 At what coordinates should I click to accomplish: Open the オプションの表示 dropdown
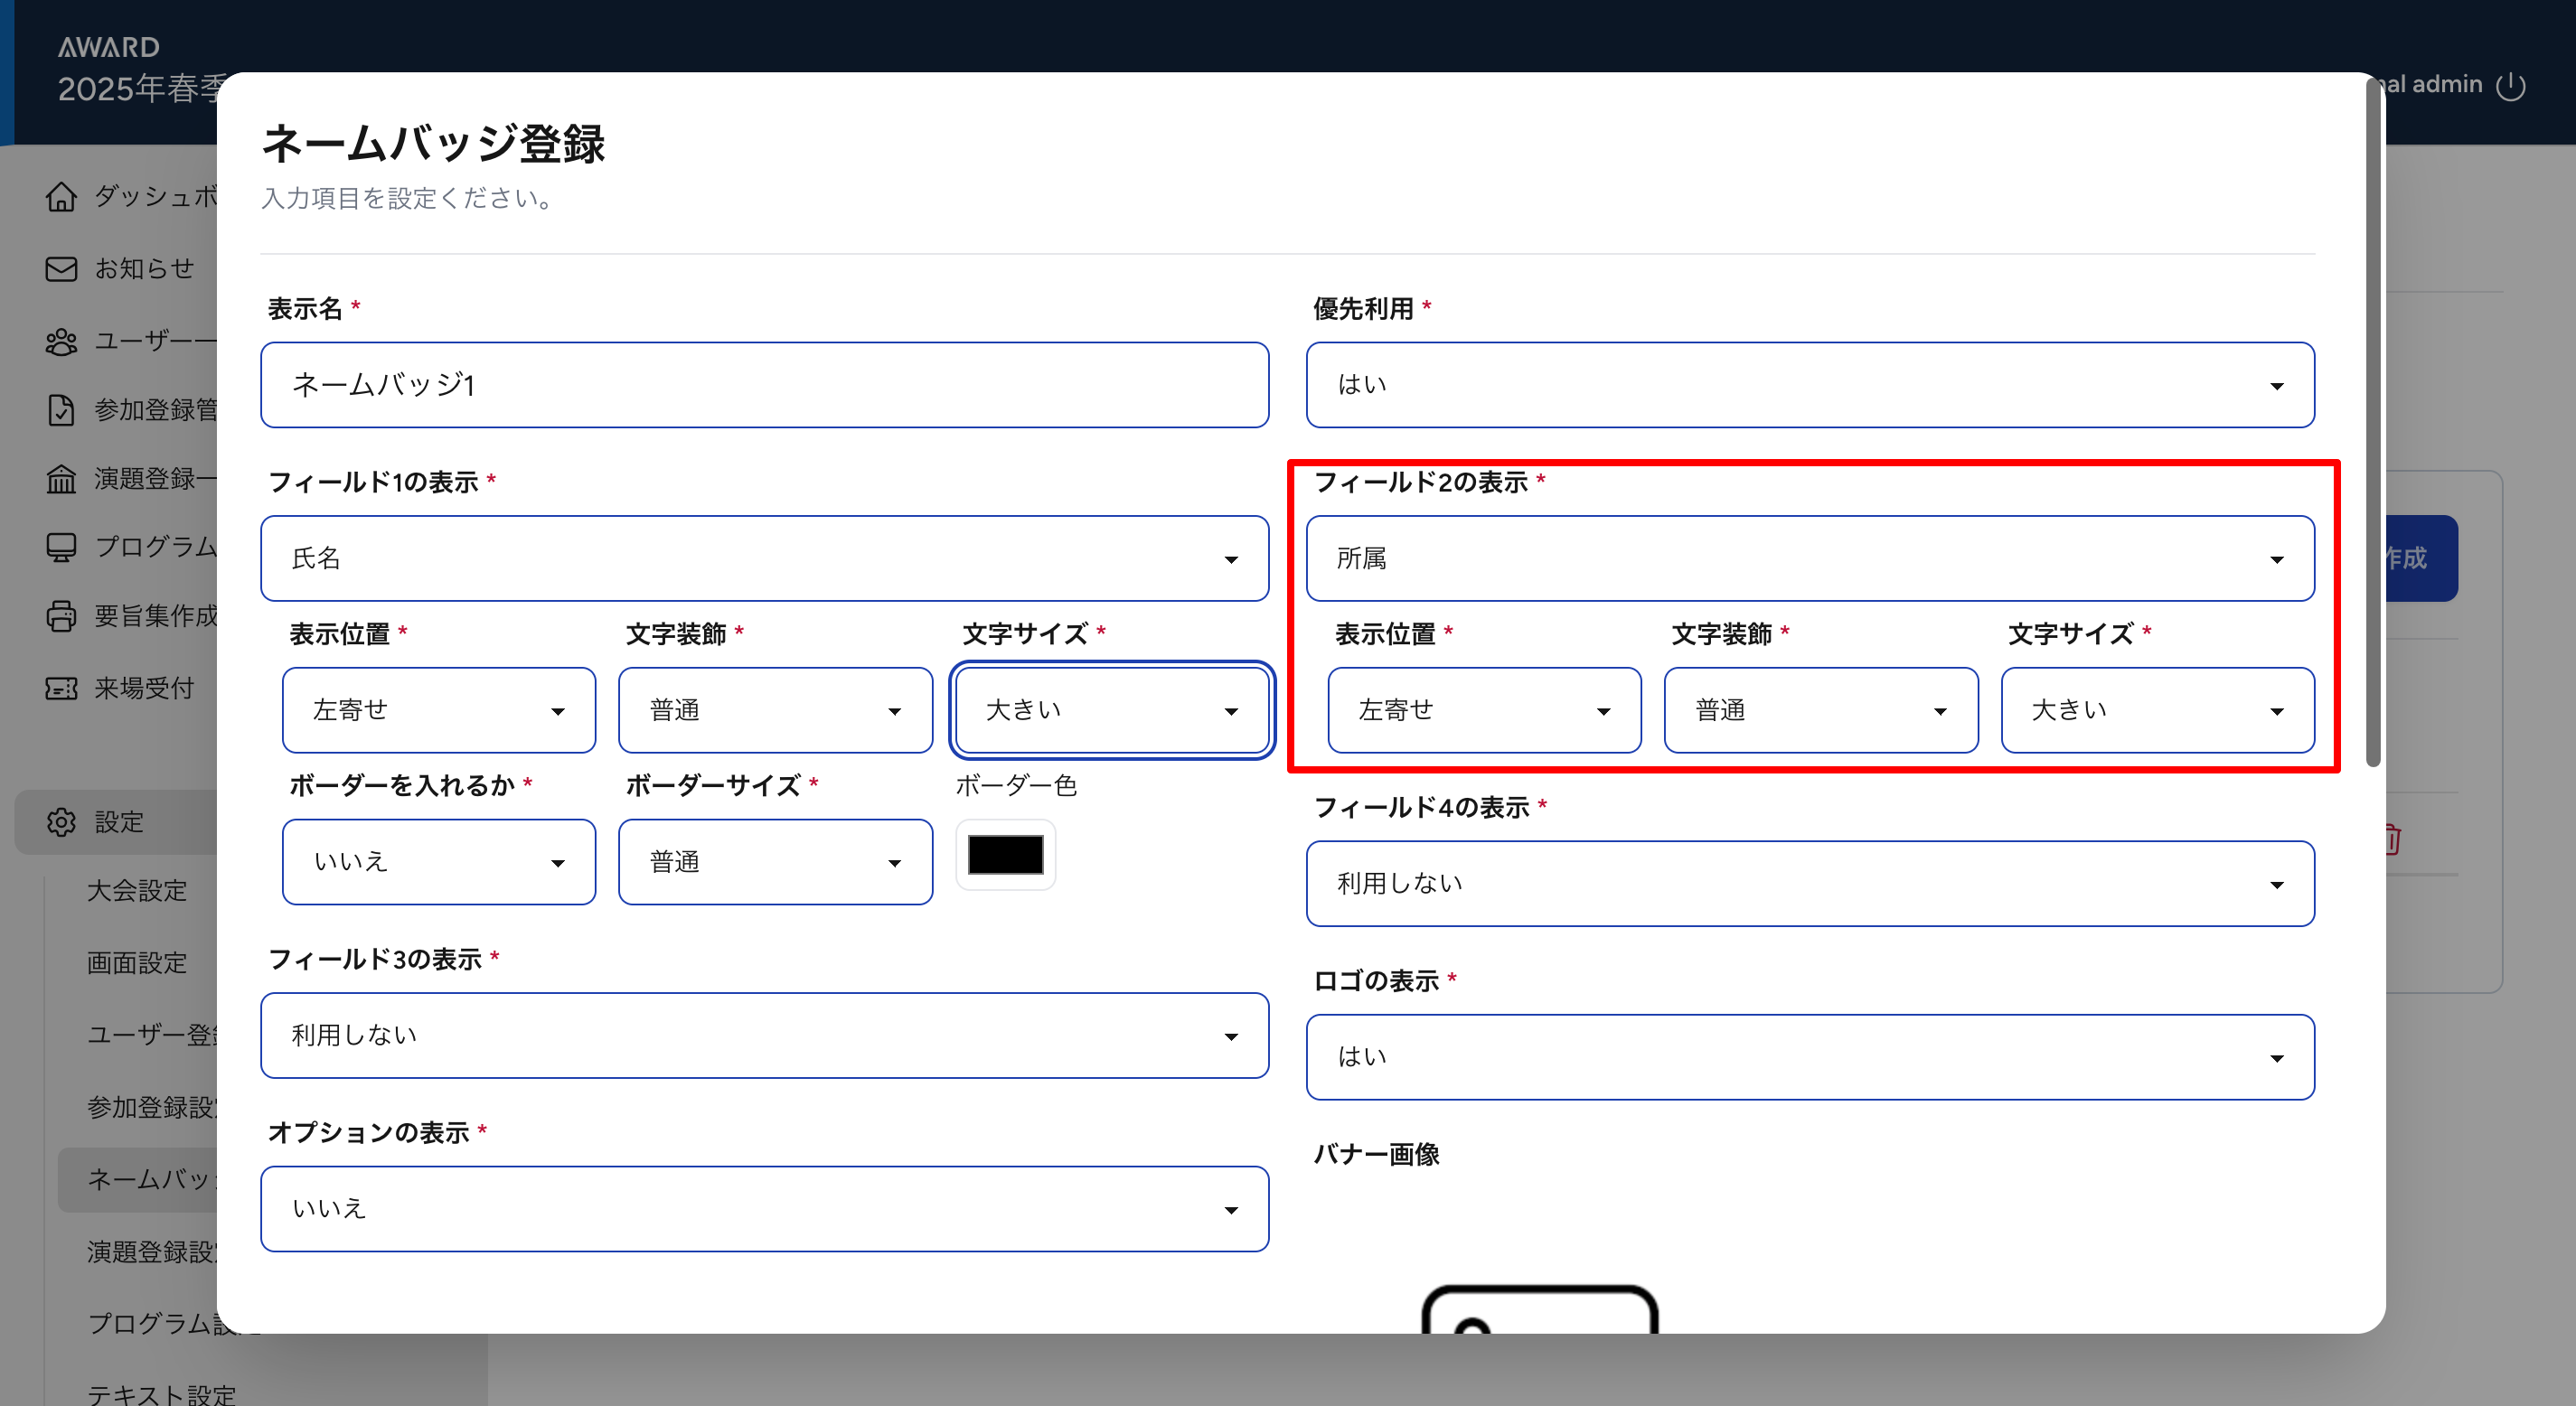pyautogui.click(x=764, y=1208)
